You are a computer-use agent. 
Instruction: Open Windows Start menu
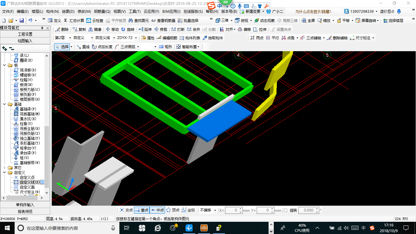[7, 228]
